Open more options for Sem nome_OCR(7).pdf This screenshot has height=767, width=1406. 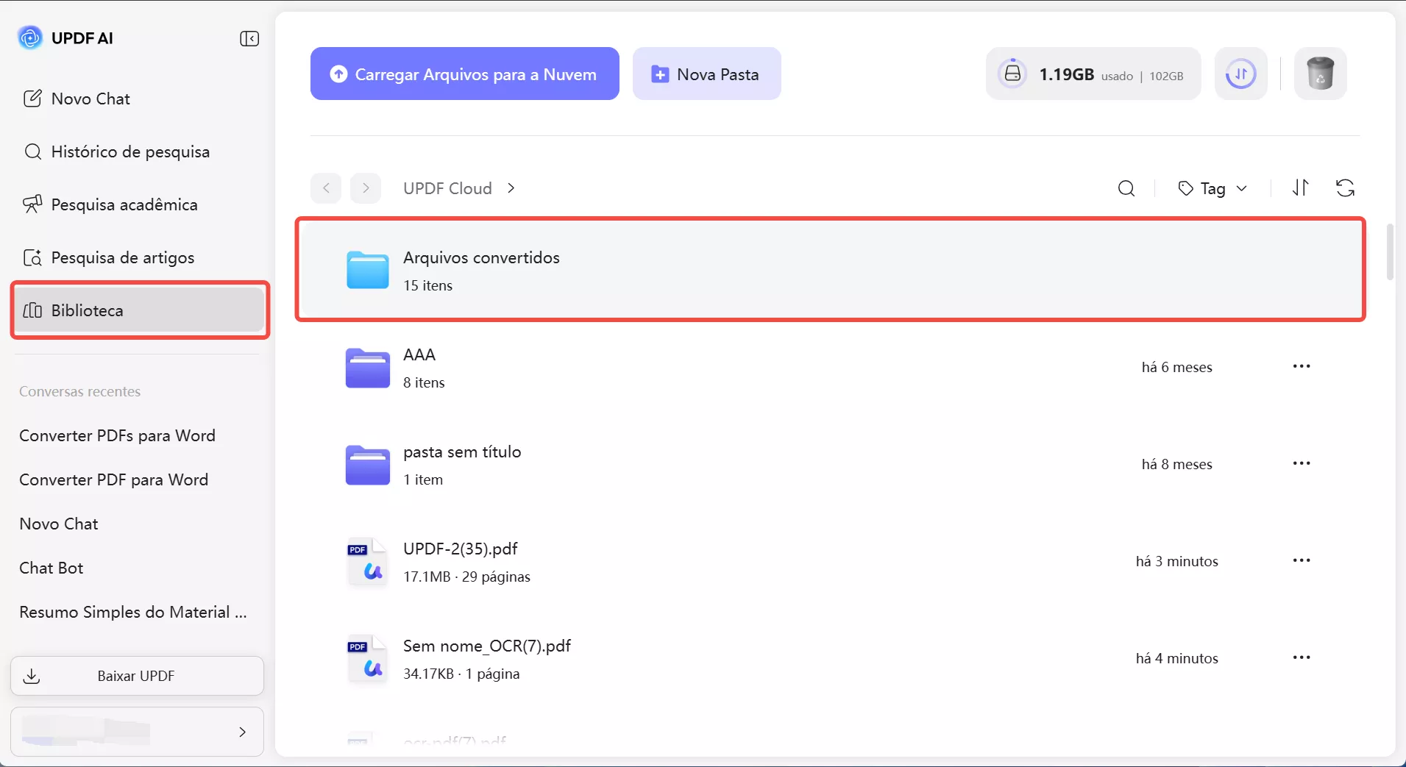point(1302,657)
